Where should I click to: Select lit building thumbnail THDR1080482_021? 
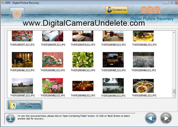[x=22, y=60]
